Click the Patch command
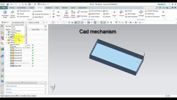 coord(106,14)
